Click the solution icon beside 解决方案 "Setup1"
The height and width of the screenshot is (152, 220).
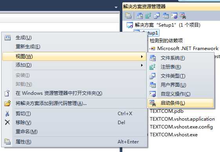click(x=130, y=25)
